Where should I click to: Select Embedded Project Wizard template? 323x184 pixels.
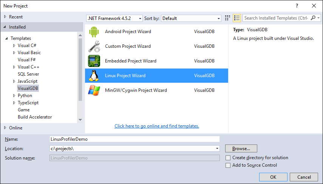156,61
